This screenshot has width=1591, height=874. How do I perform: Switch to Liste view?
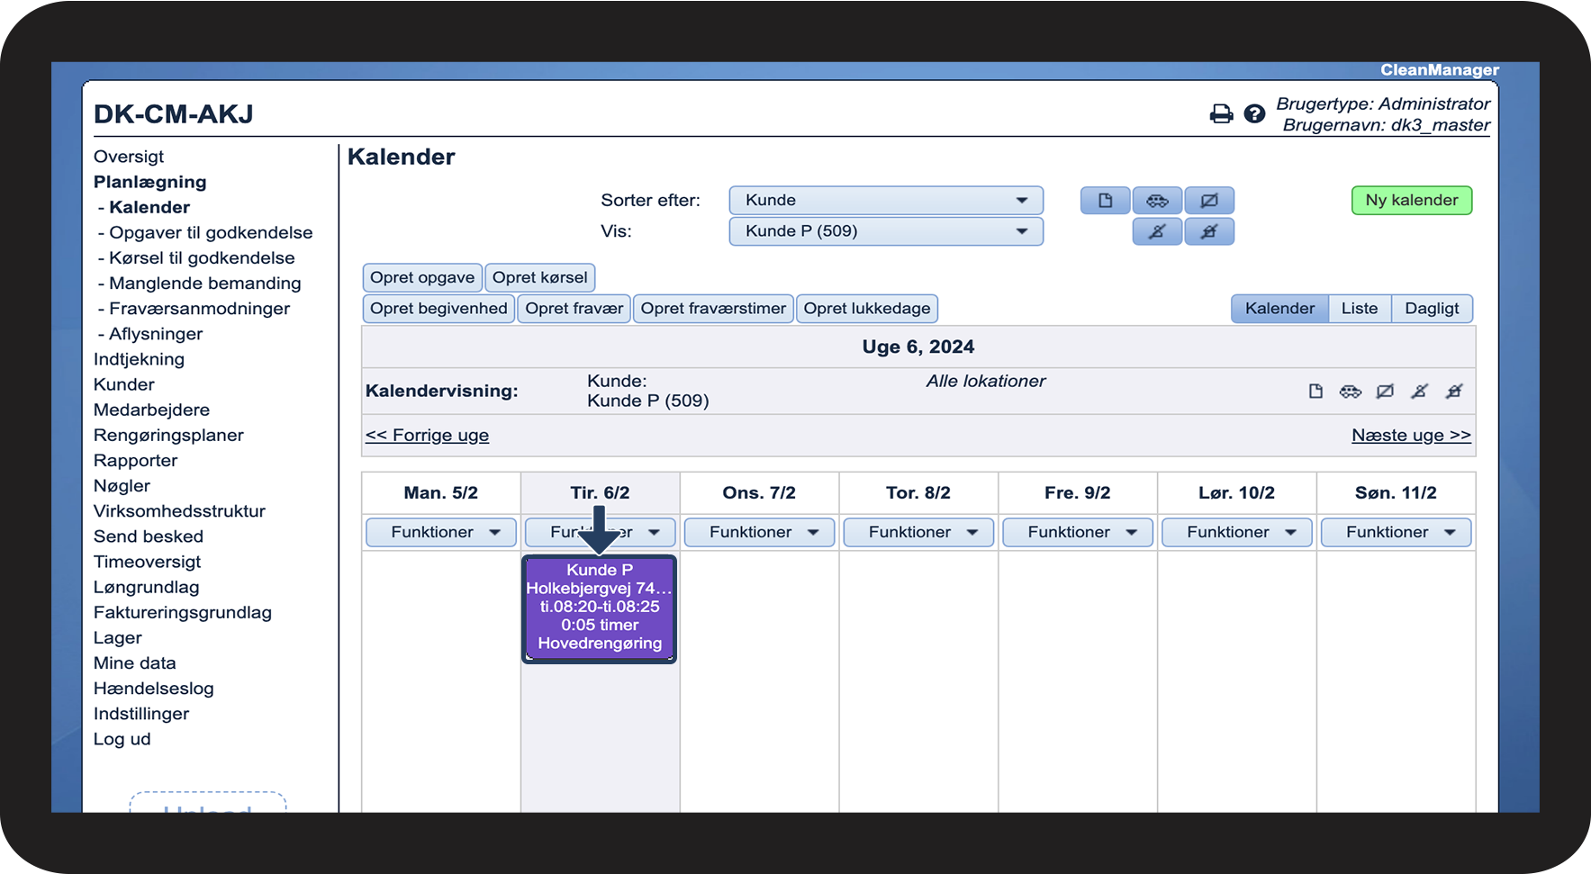pyautogui.click(x=1360, y=309)
